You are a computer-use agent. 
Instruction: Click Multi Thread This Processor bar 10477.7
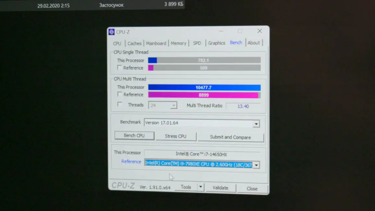coord(204,88)
